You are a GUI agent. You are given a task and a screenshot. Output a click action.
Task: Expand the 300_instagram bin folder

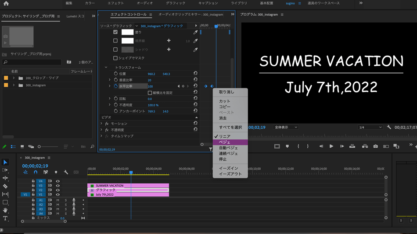point(14,85)
